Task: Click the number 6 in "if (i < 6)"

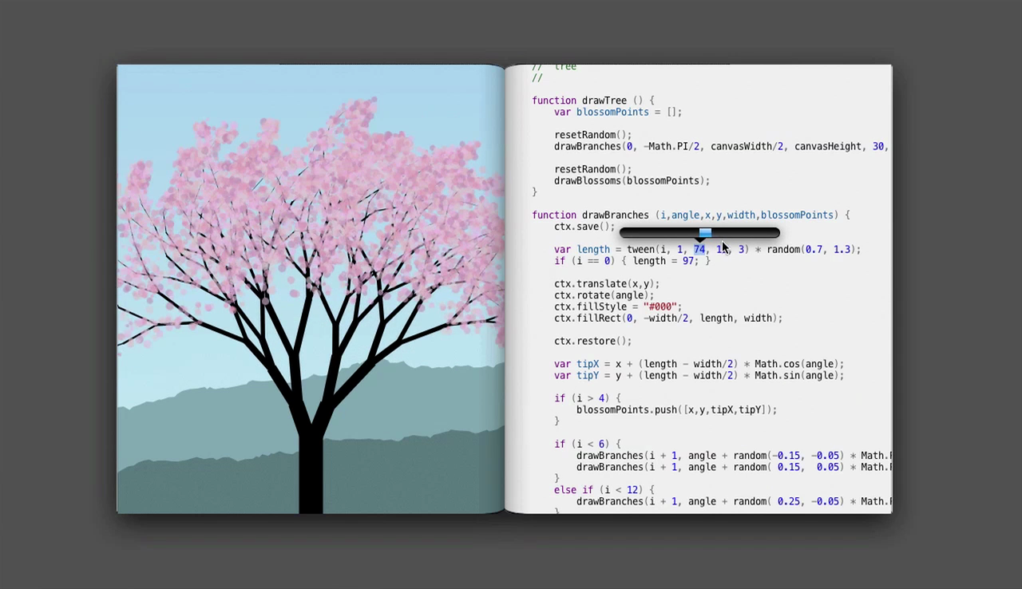Action: click(601, 444)
